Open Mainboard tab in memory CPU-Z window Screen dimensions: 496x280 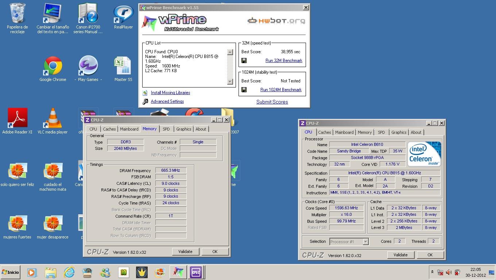129,129
